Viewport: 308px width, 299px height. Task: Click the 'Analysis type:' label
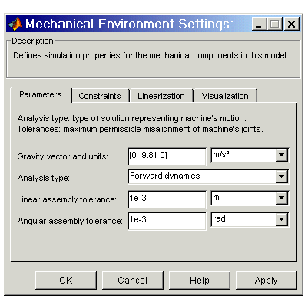[x=44, y=178]
